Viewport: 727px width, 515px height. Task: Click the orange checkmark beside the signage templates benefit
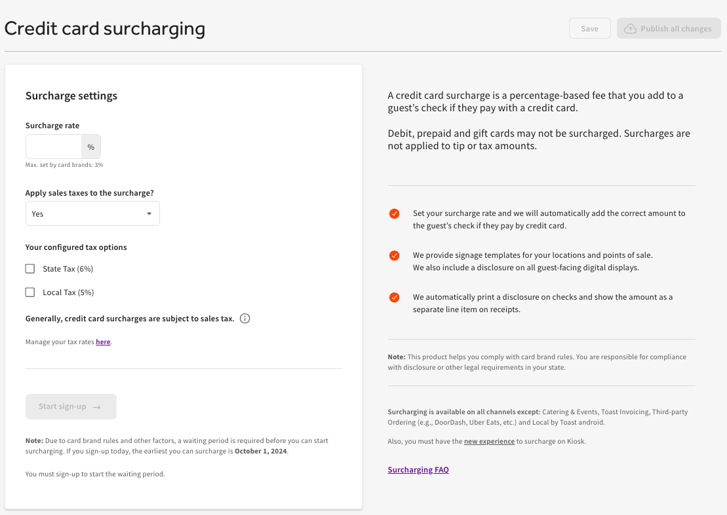click(x=394, y=255)
